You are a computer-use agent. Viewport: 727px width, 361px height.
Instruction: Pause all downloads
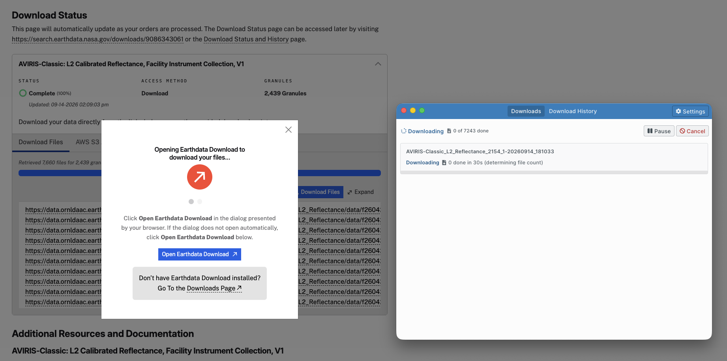coord(659,131)
